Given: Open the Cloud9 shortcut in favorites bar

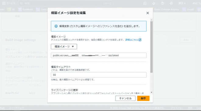Looking at the screenshot, I should coord(188,9).
